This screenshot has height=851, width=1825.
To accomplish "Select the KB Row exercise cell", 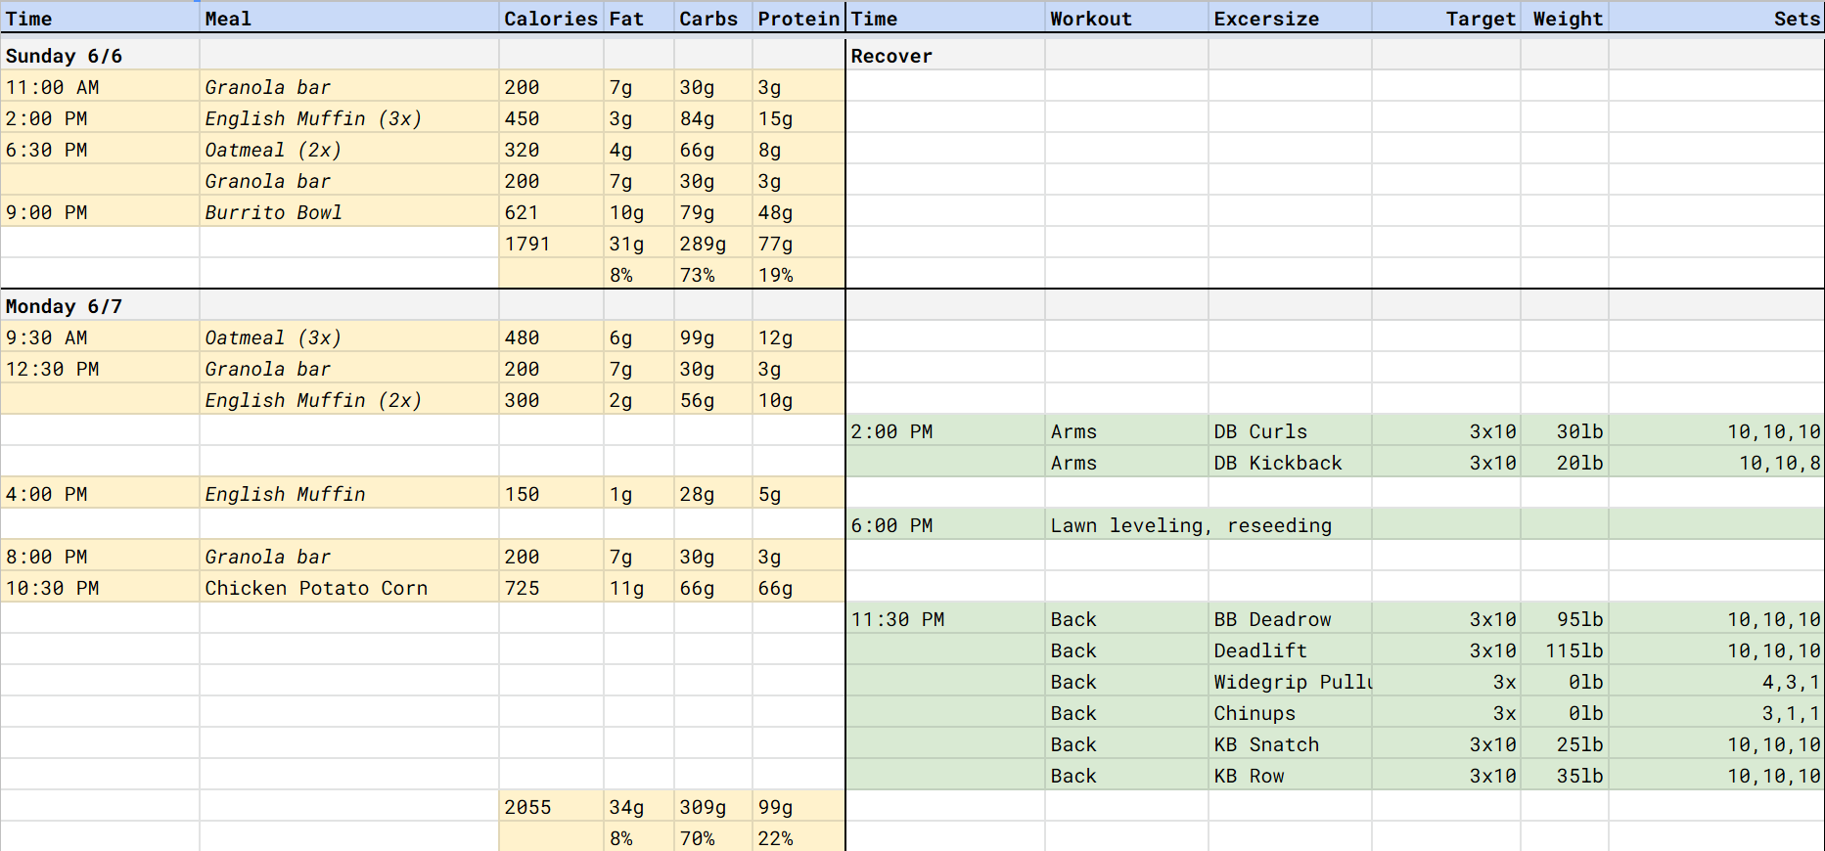I will coord(1290,775).
